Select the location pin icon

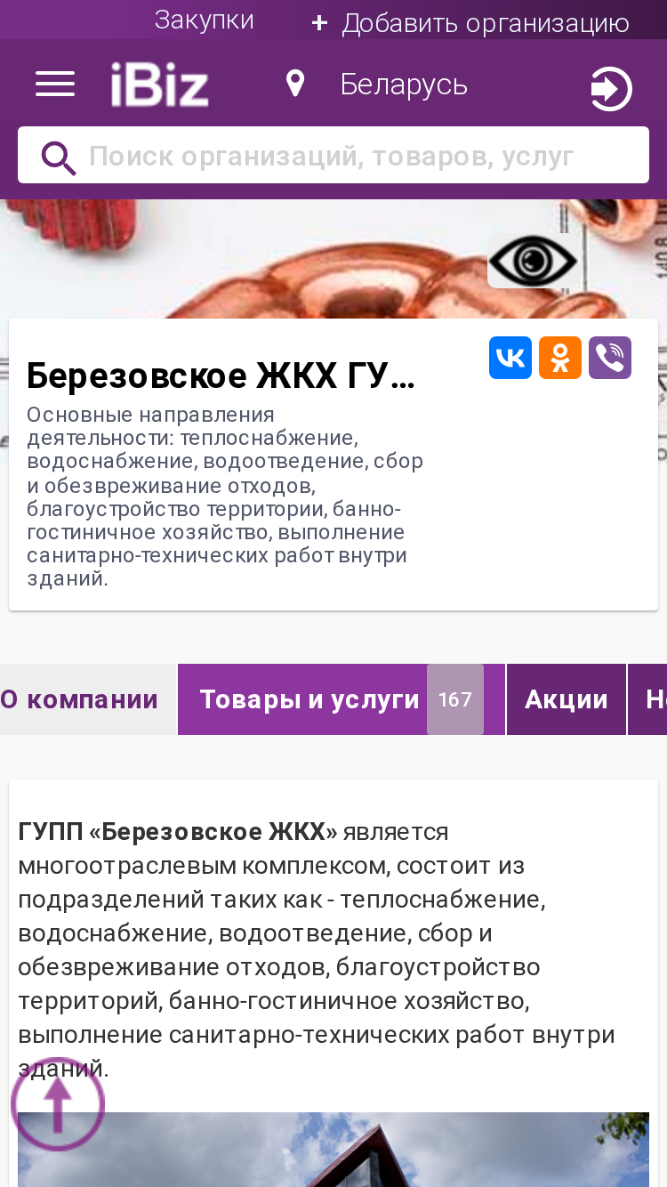(295, 85)
